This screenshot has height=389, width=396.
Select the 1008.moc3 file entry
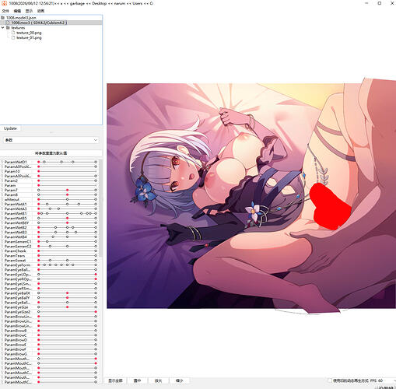pos(39,23)
